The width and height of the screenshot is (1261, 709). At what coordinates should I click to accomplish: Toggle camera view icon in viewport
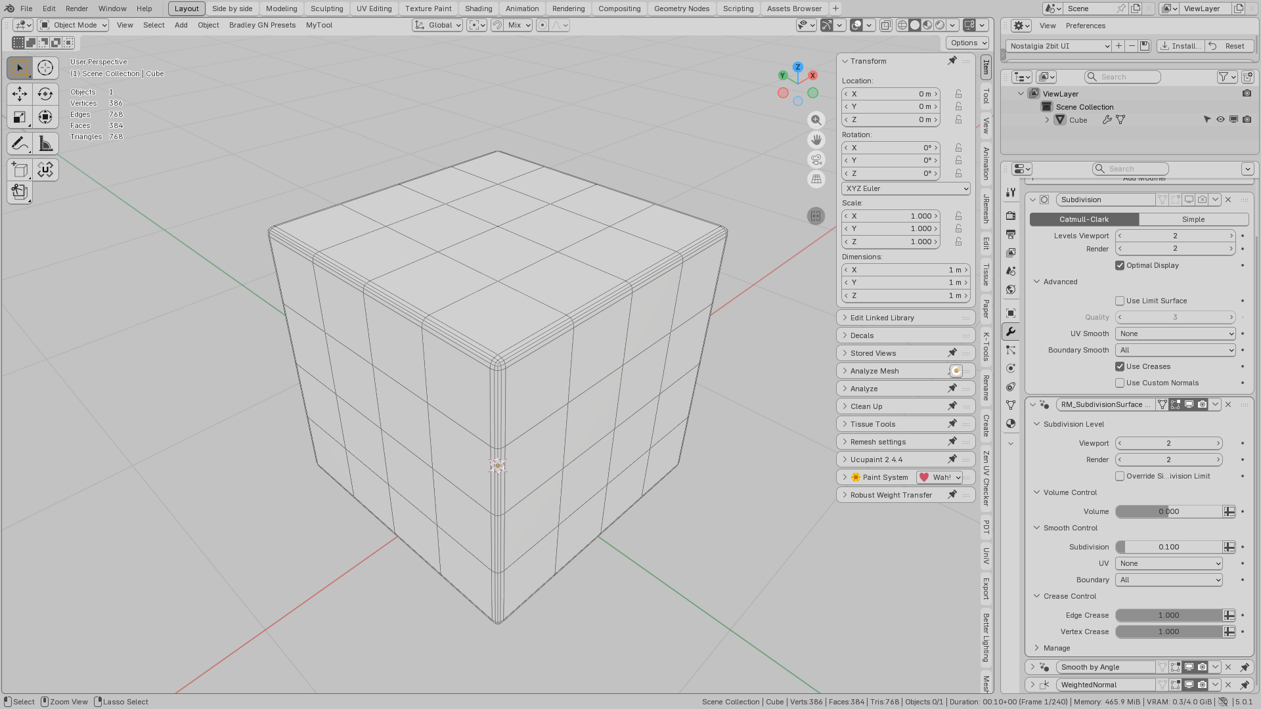(x=816, y=160)
